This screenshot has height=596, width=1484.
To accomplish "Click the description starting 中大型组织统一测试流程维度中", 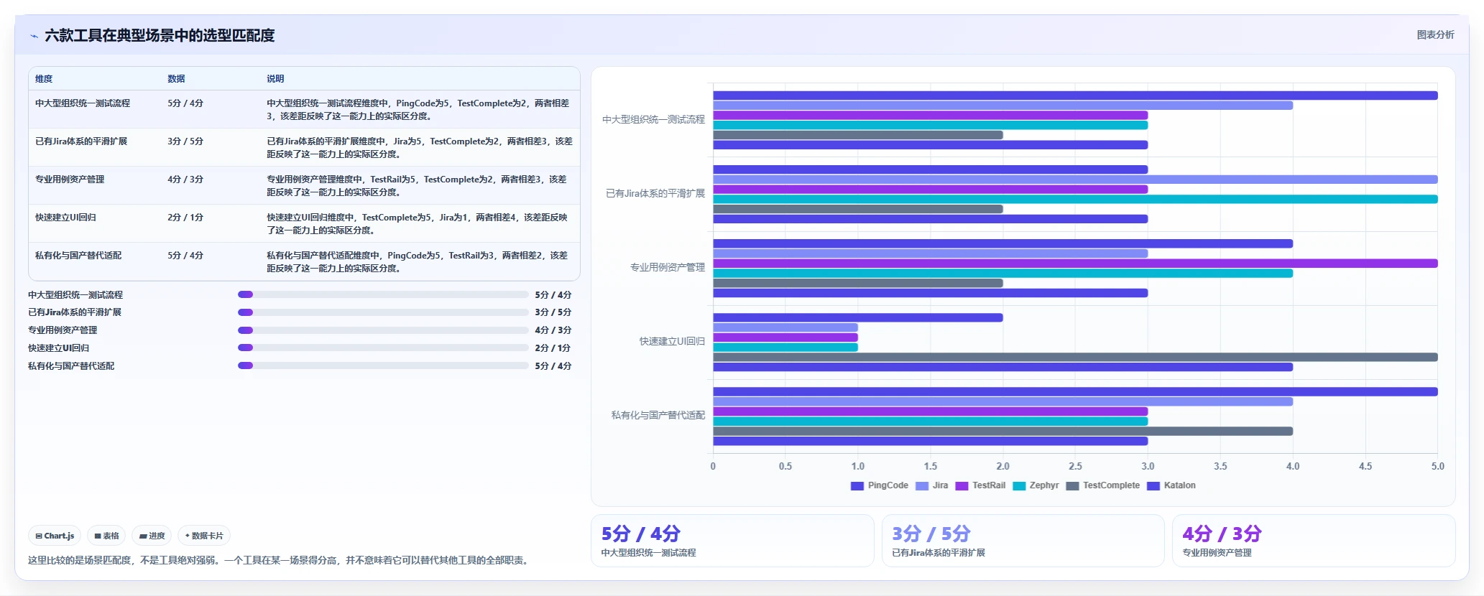I will tap(418, 110).
